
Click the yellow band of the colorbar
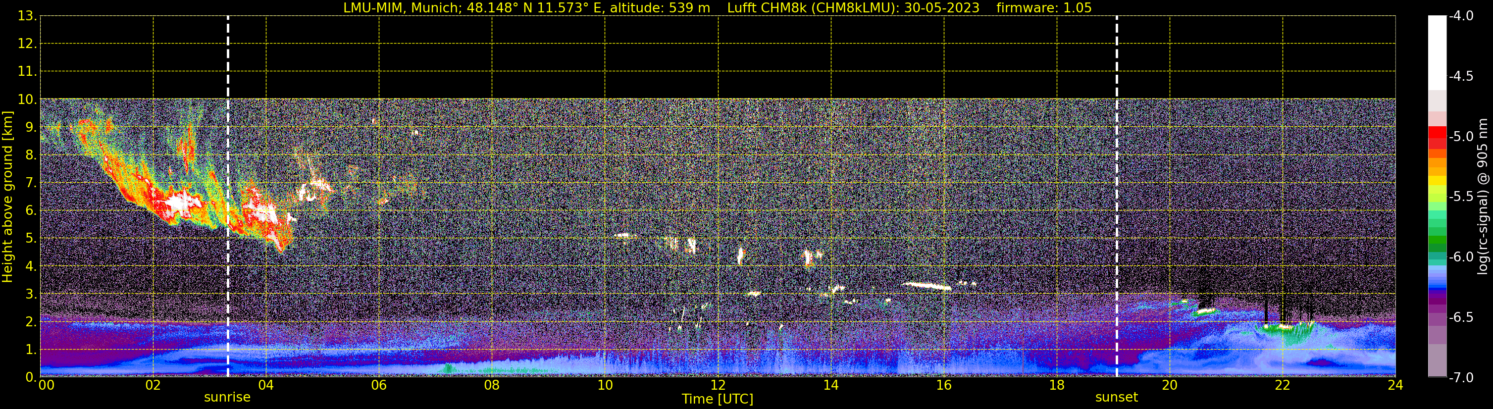[x=1437, y=181]
